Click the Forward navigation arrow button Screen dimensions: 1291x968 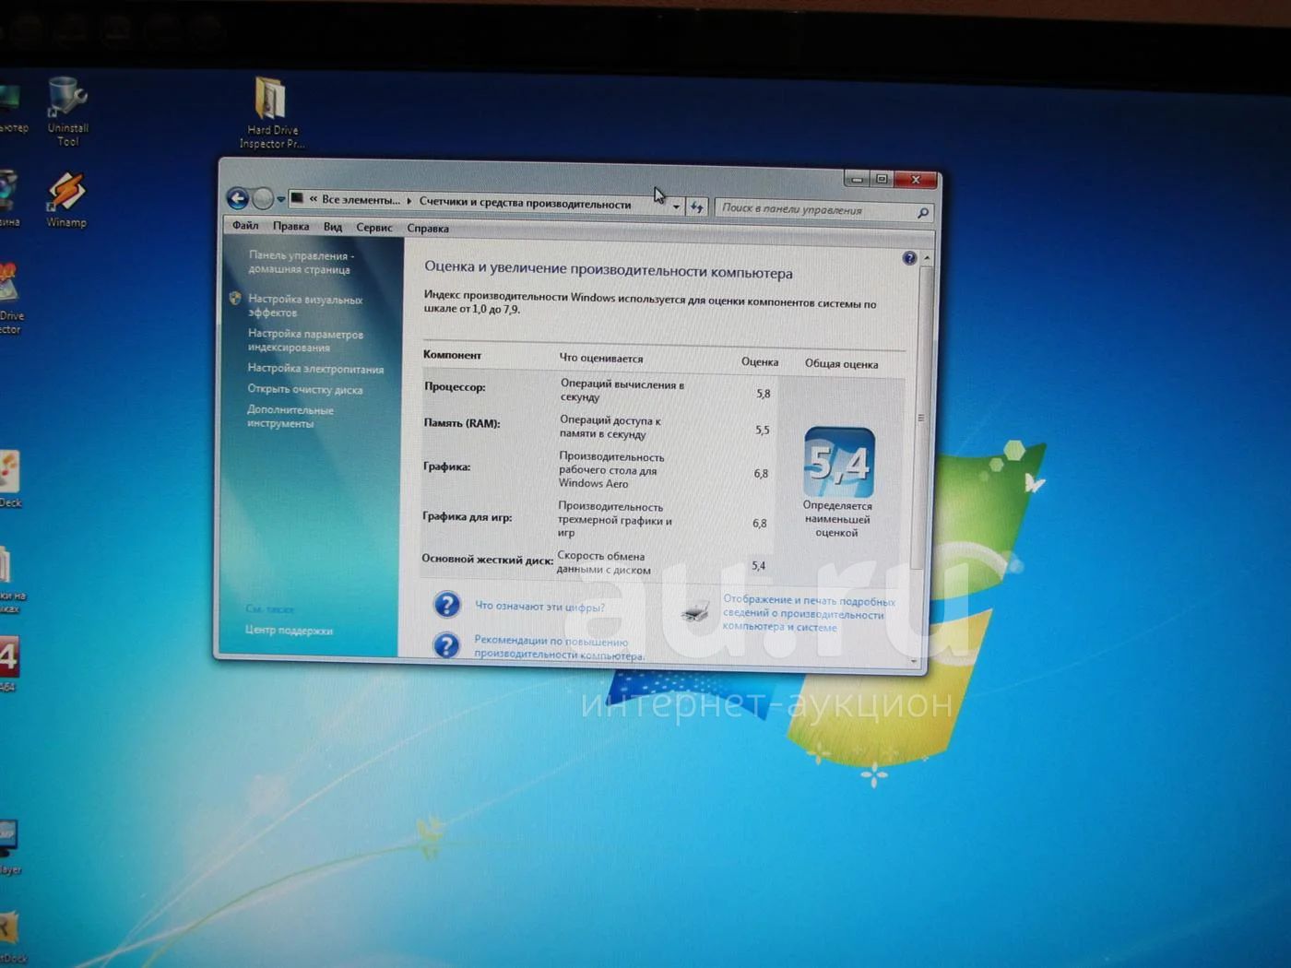(263, 198)
